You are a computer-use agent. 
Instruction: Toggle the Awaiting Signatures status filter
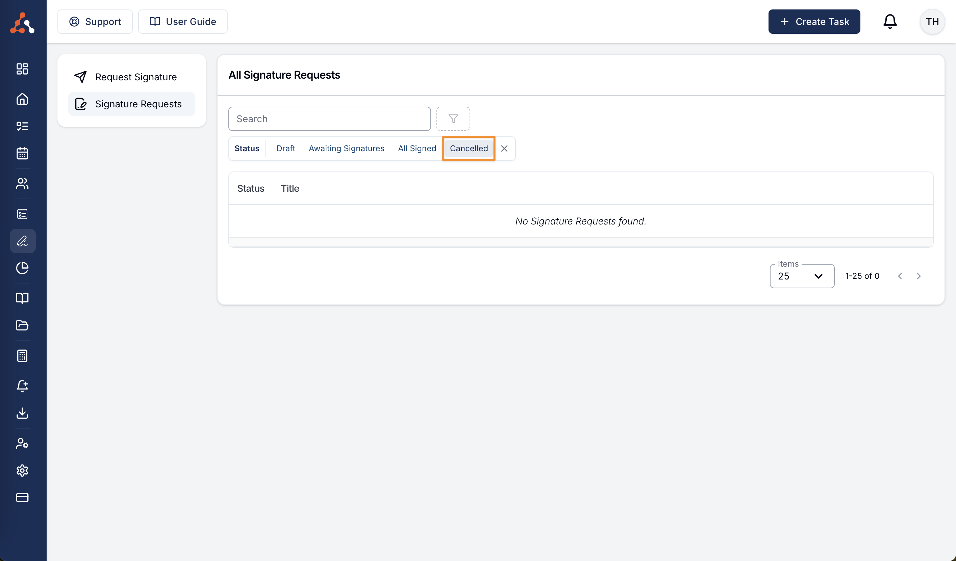(346, 148)
